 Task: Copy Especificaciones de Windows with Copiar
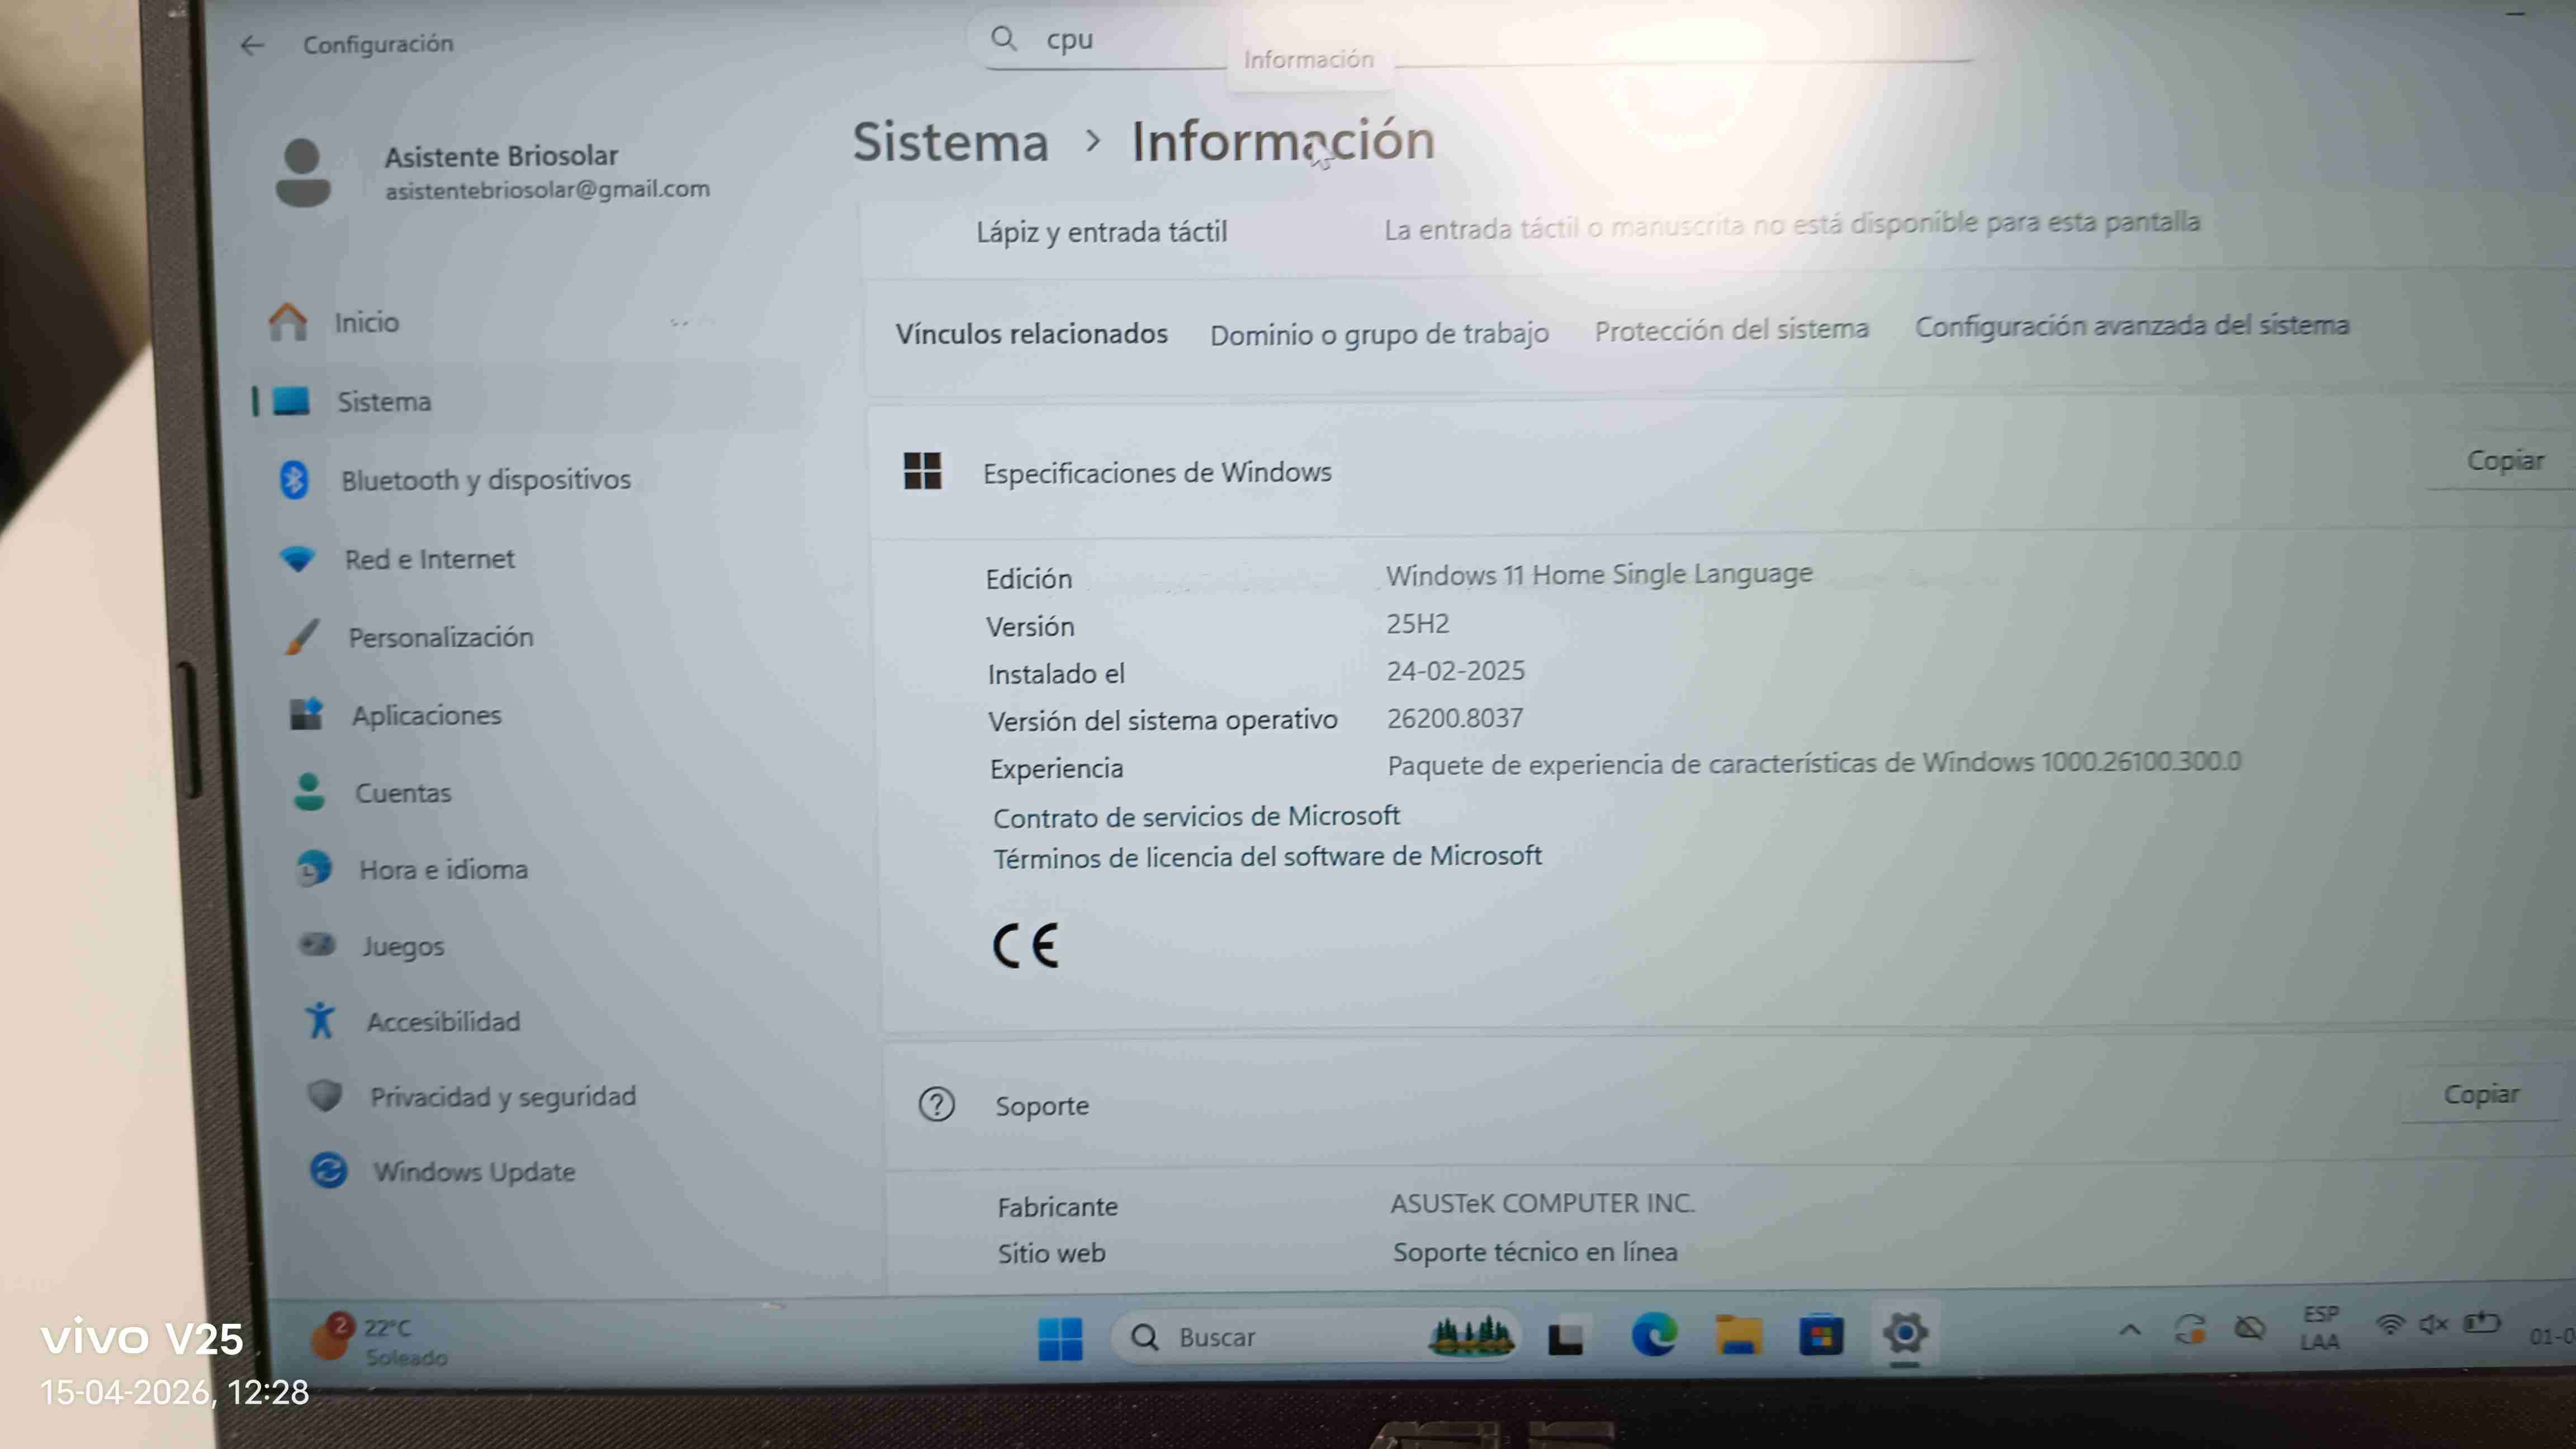(x=2508, y=460)
